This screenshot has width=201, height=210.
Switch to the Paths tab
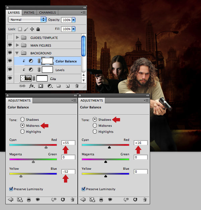[x=29, y=13]
